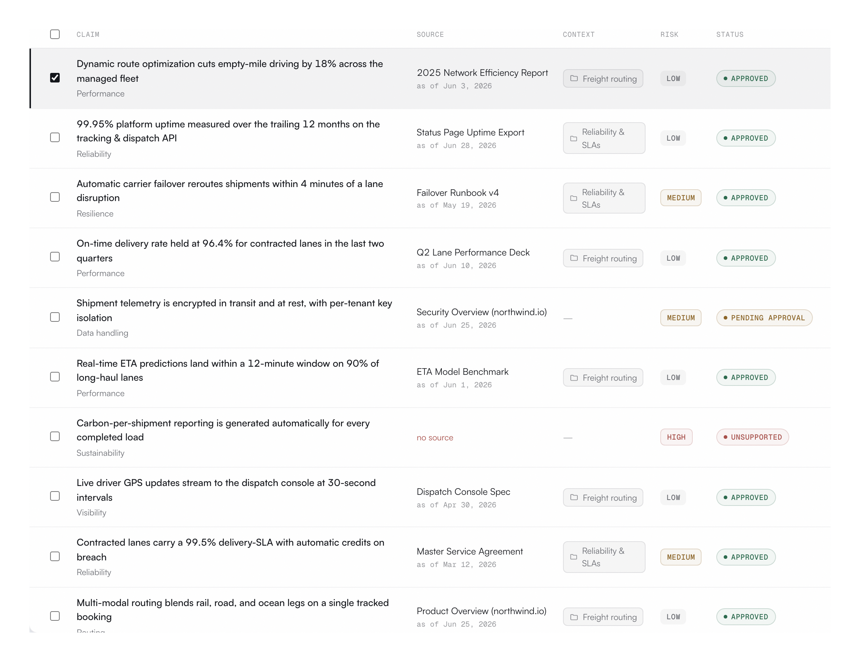The height and width of the screenshot is (662, 860).
Task: Click the 'Data handling' category label
Action: click(x=102, y=333)
